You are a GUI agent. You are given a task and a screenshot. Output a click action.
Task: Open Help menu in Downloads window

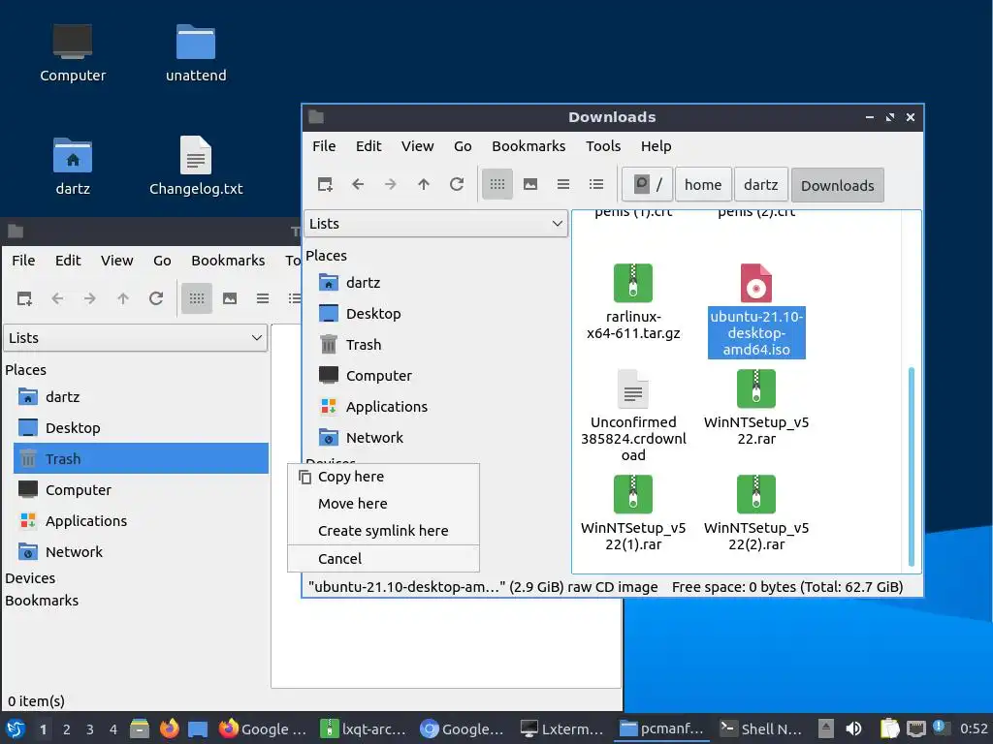656,146
